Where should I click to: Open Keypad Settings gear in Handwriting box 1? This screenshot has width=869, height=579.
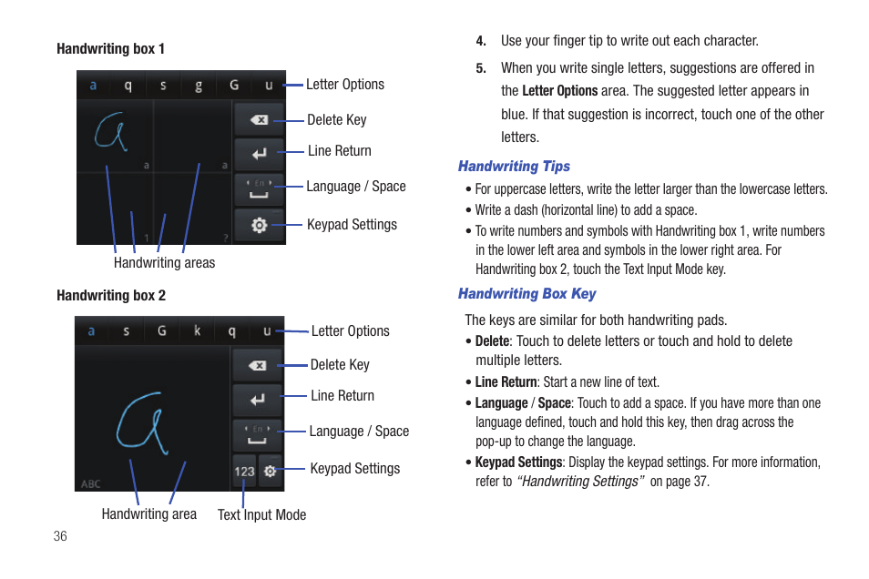coord(259,225)
